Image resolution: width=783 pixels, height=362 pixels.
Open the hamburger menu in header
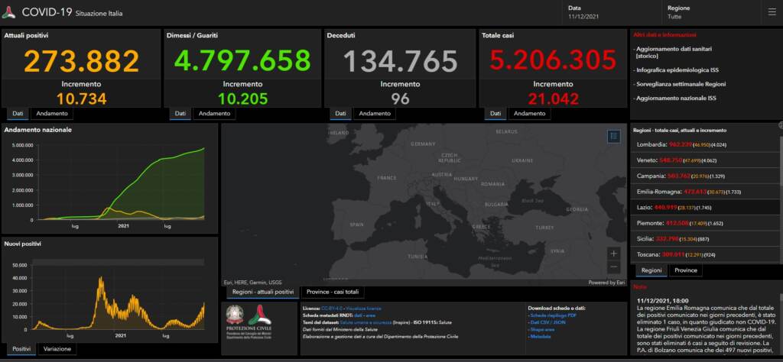click(x=771, y=12)
